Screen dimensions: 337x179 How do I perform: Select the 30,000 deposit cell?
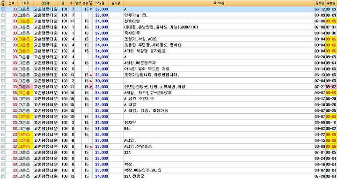(x=100, y=81)
